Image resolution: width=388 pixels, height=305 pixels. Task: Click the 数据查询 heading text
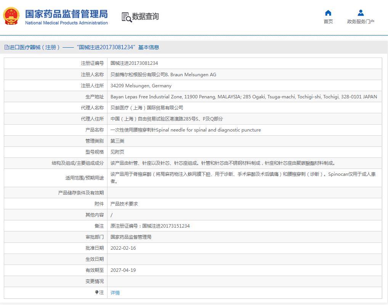pos(145,16)
